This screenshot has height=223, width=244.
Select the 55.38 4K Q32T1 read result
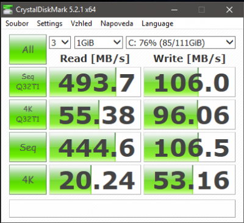click(x=95, y=114)
